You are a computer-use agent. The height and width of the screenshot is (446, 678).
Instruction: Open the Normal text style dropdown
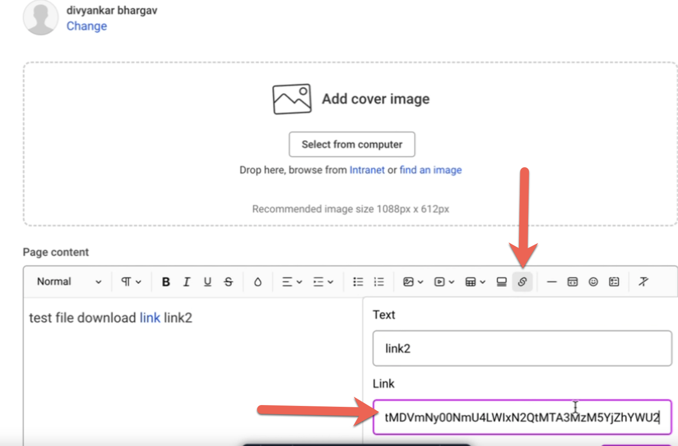[x=69, y=282]
